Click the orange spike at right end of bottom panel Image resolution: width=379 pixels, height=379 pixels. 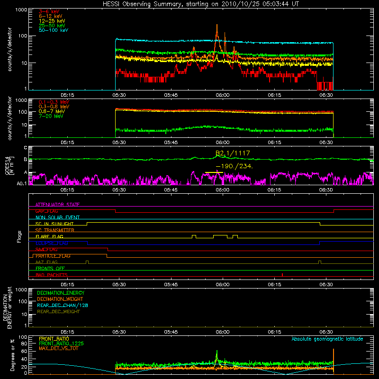pos(334,361)
